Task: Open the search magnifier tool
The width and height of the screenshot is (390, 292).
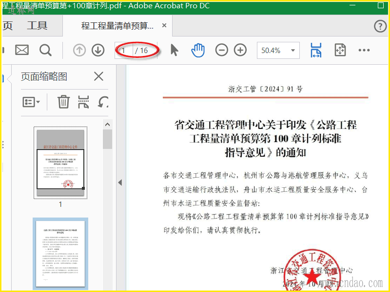Action: tap(45, 50)
